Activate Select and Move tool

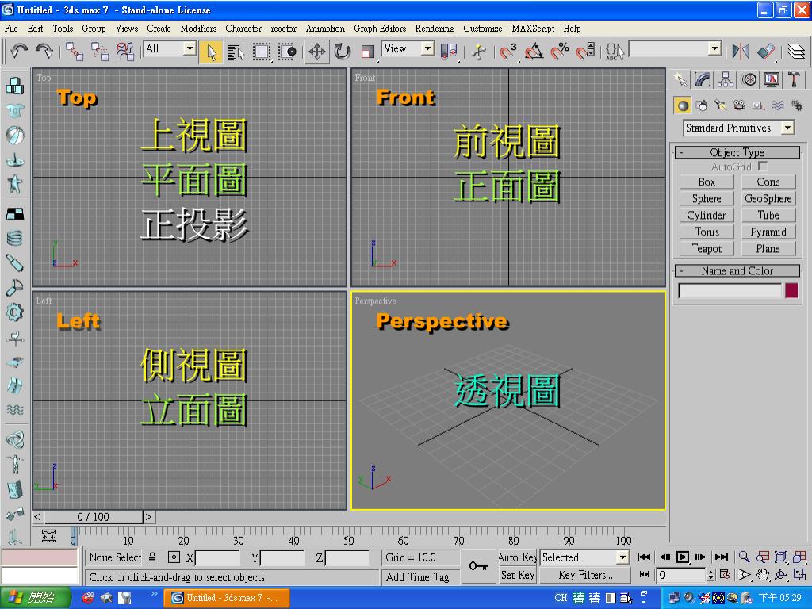click(316, 52)
